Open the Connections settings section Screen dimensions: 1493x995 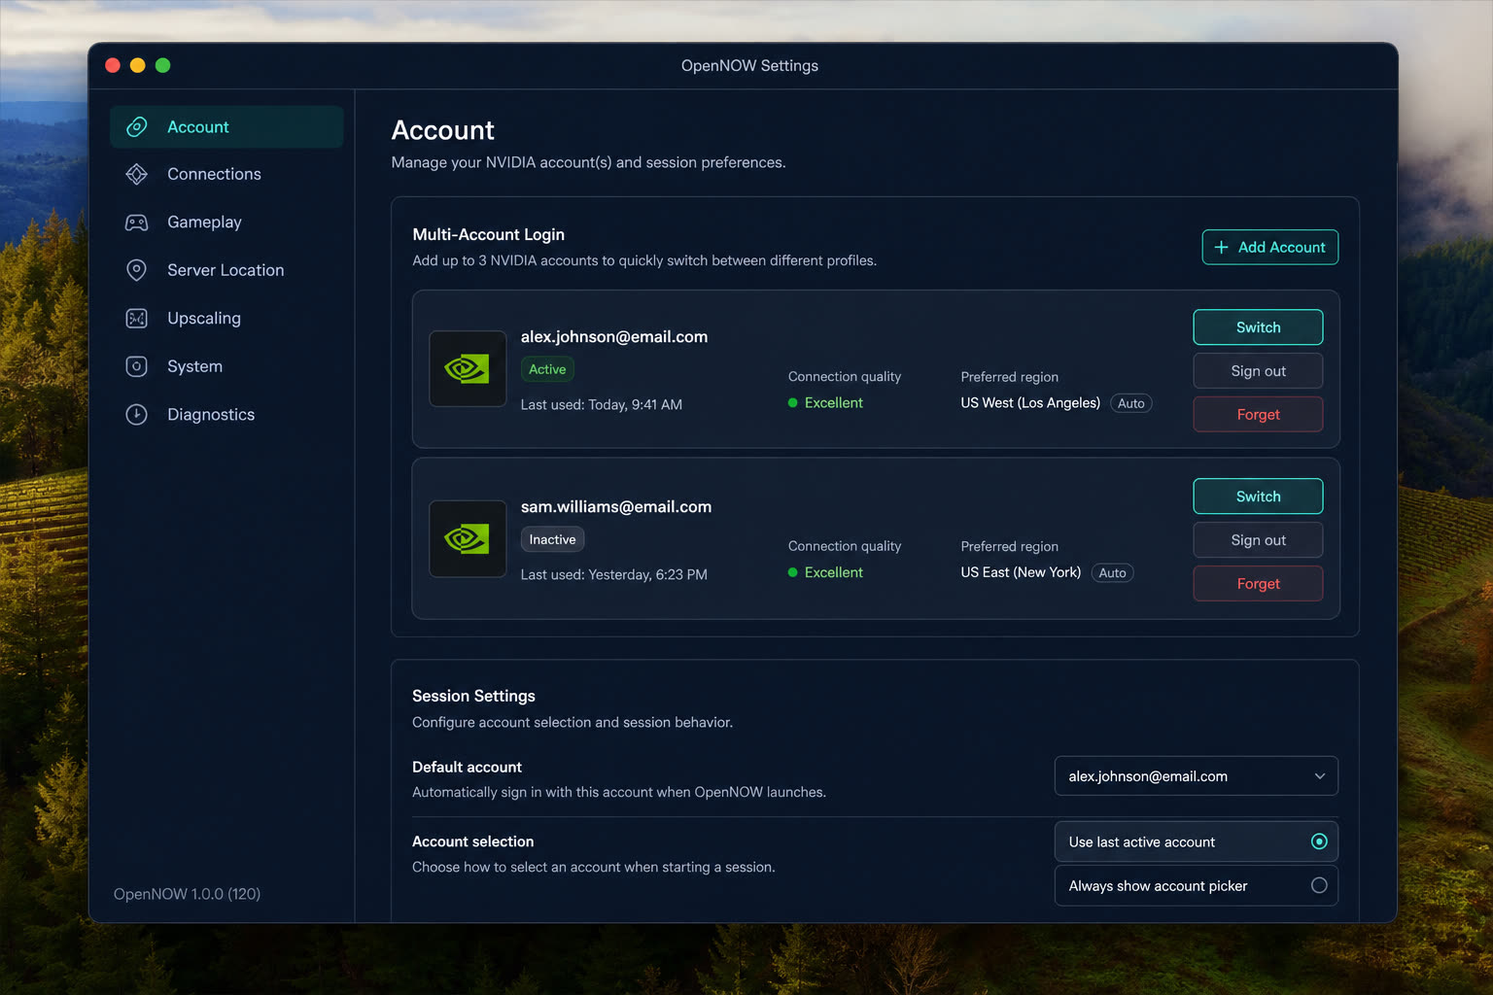coord(226,174)
